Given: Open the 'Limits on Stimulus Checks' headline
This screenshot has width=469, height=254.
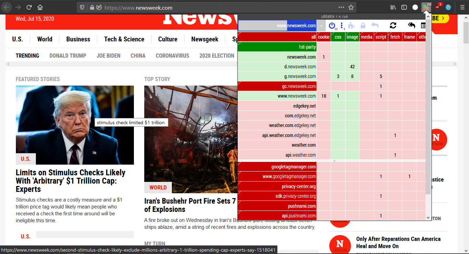Looking at the screenshot, I should (x=70, y=181).
